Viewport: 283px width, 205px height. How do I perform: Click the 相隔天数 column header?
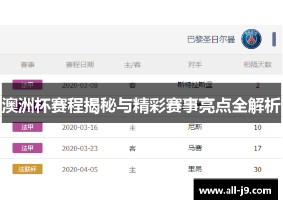258,65
